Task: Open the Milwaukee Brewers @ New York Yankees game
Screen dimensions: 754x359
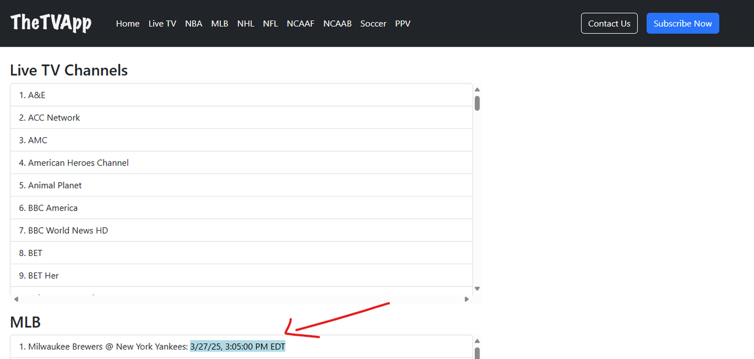Action: pyautogui.click(x=242, y=347)
